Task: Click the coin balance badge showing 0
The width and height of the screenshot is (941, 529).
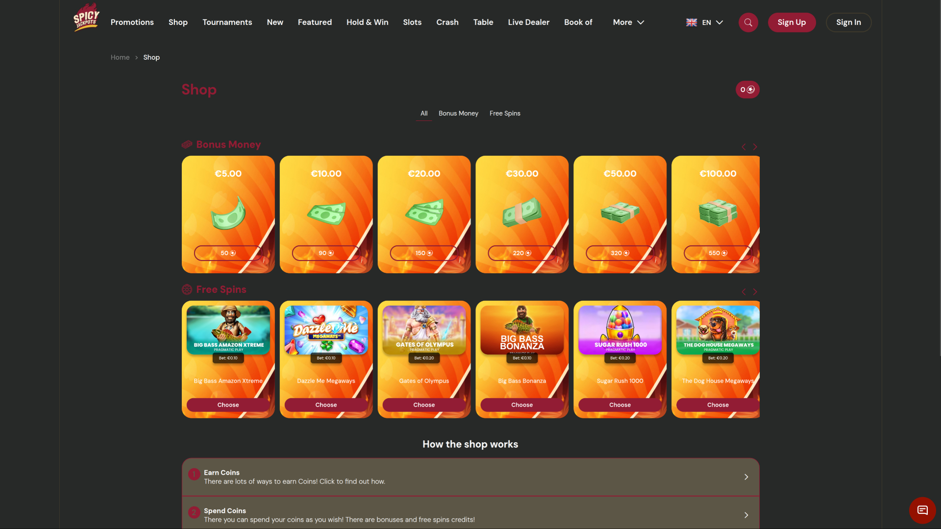Action: click(x=747, y=90)
